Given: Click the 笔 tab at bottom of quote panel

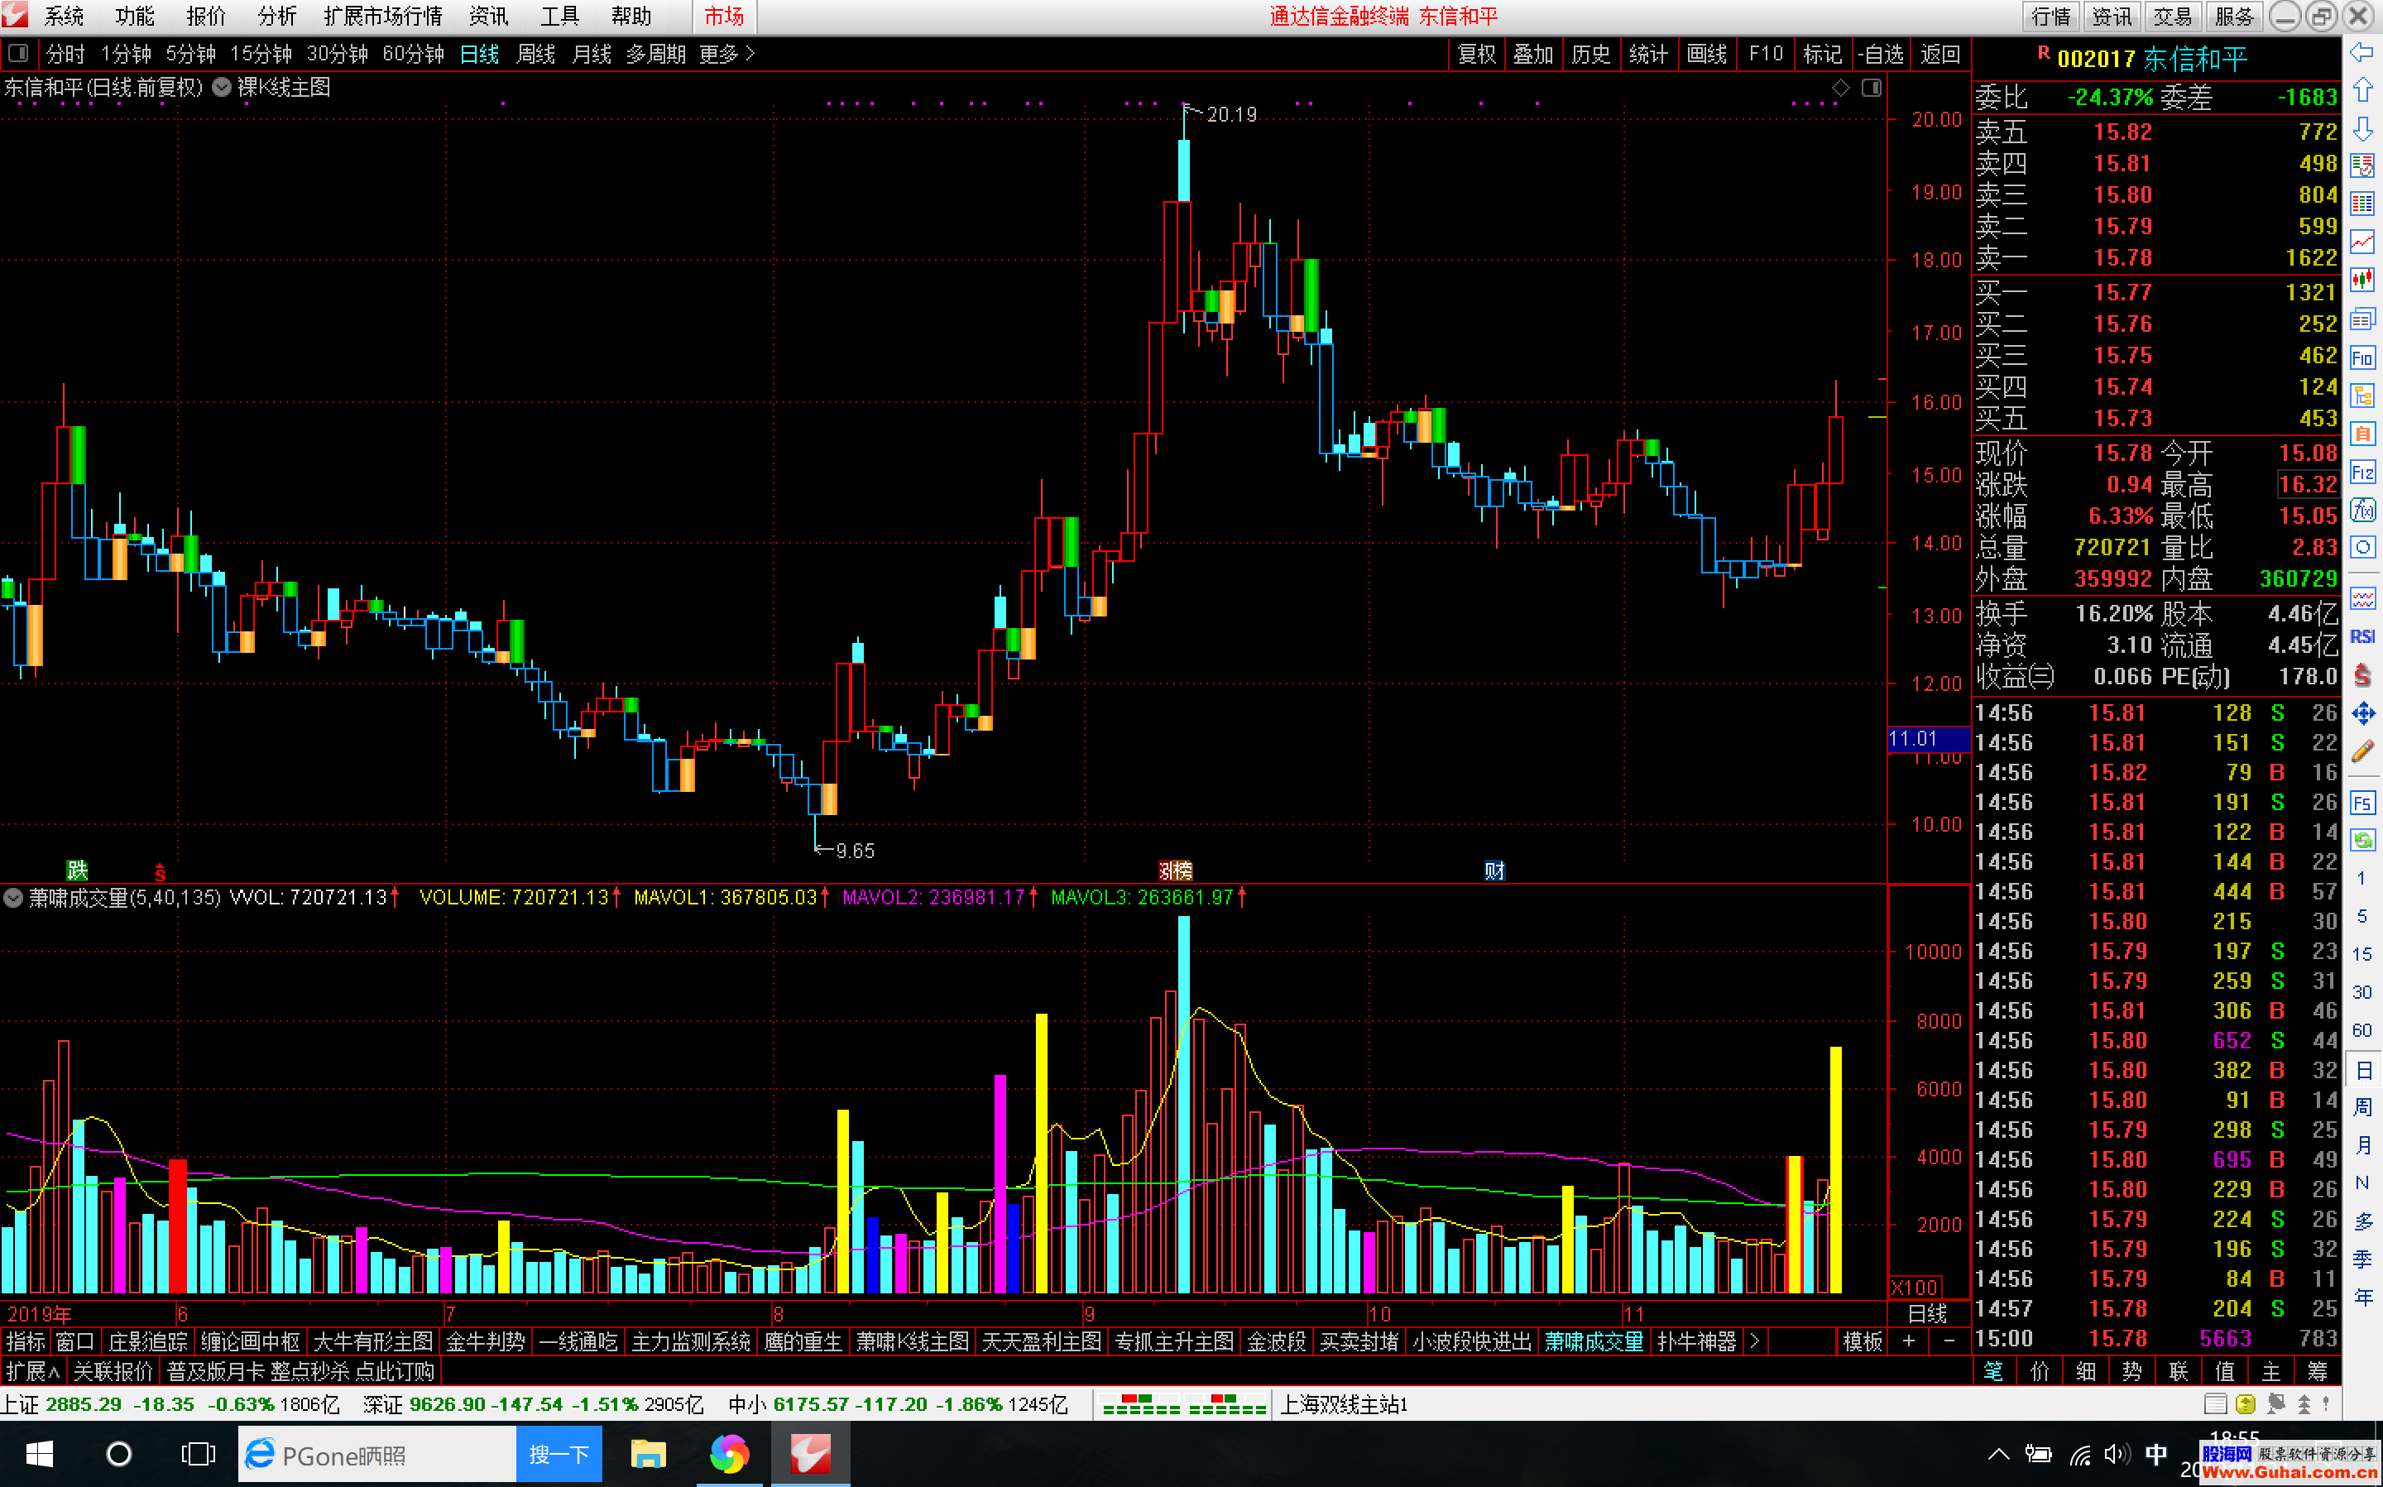Looking at the screenshot, I should point(1994,1371).
